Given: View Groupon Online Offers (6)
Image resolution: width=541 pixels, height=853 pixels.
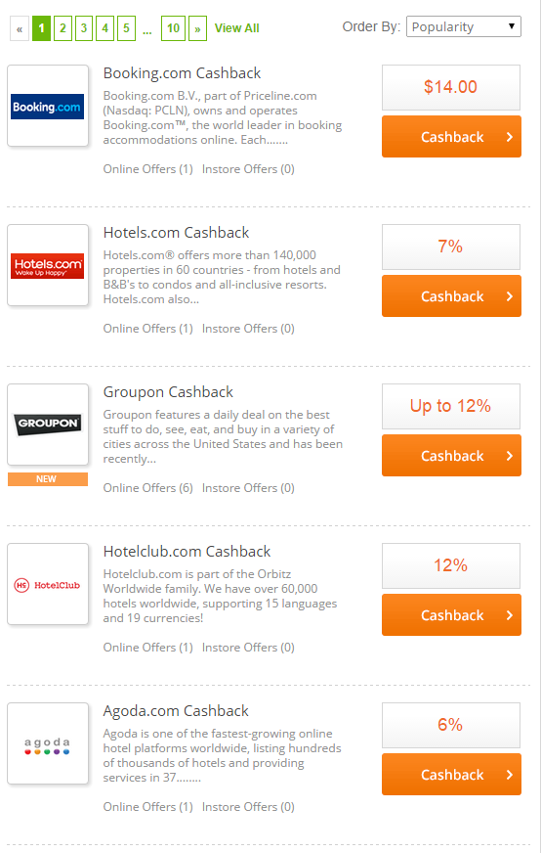Looking at the screenshot, I should tap(148, 488).
